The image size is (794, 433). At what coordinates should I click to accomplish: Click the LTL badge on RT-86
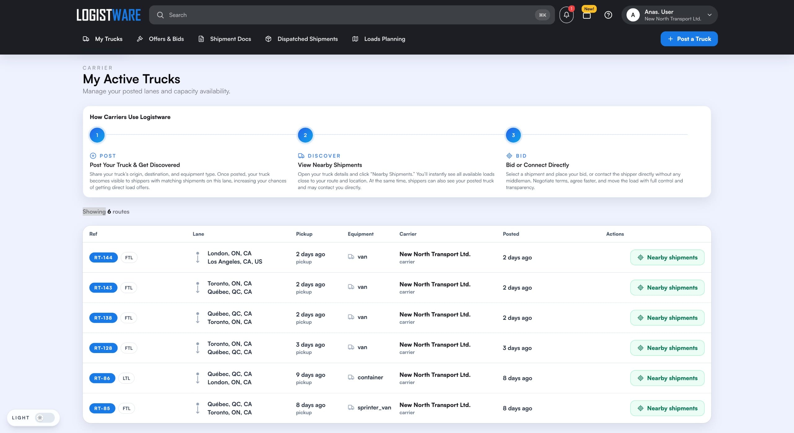tap(126, 378)
